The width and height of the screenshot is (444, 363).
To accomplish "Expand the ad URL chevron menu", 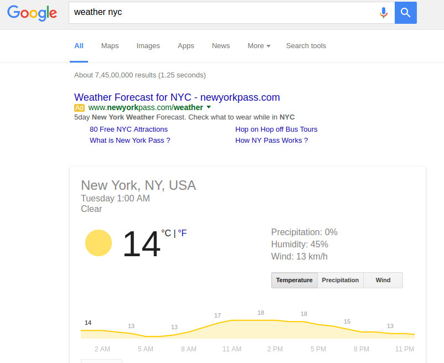I will pyautogui.click(x=209, y=107).
